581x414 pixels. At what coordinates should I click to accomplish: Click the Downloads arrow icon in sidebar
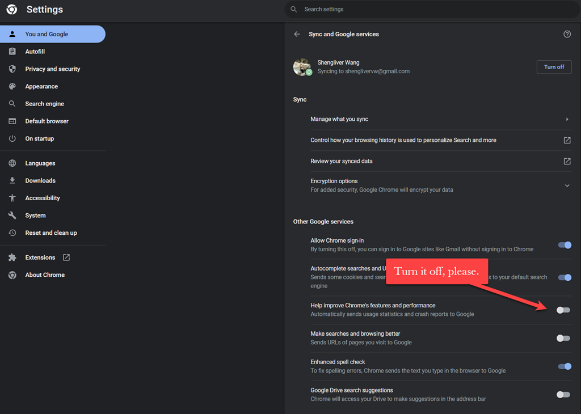[x=12, y=181]
